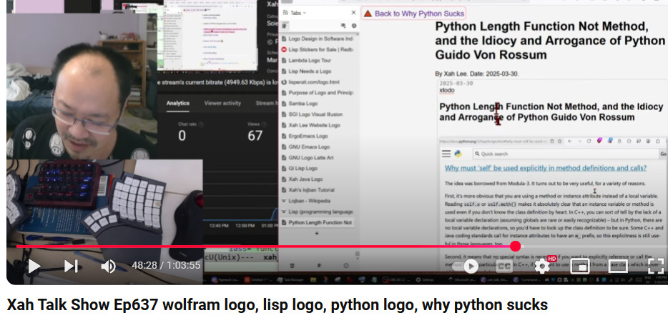Click the red triangle icon beside Back link
Screen dimensions: 668x323
tap(368, 14)
